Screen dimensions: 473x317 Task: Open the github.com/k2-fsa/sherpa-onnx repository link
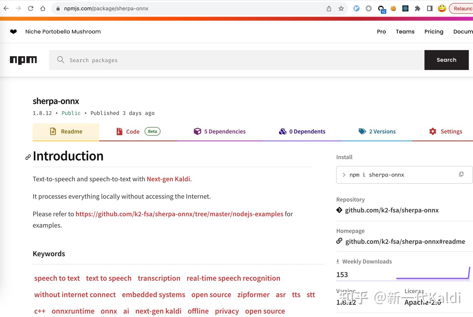[x=392, y=210]
